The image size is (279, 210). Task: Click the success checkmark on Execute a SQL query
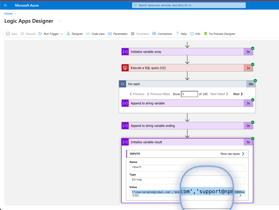tap(253, 64)
